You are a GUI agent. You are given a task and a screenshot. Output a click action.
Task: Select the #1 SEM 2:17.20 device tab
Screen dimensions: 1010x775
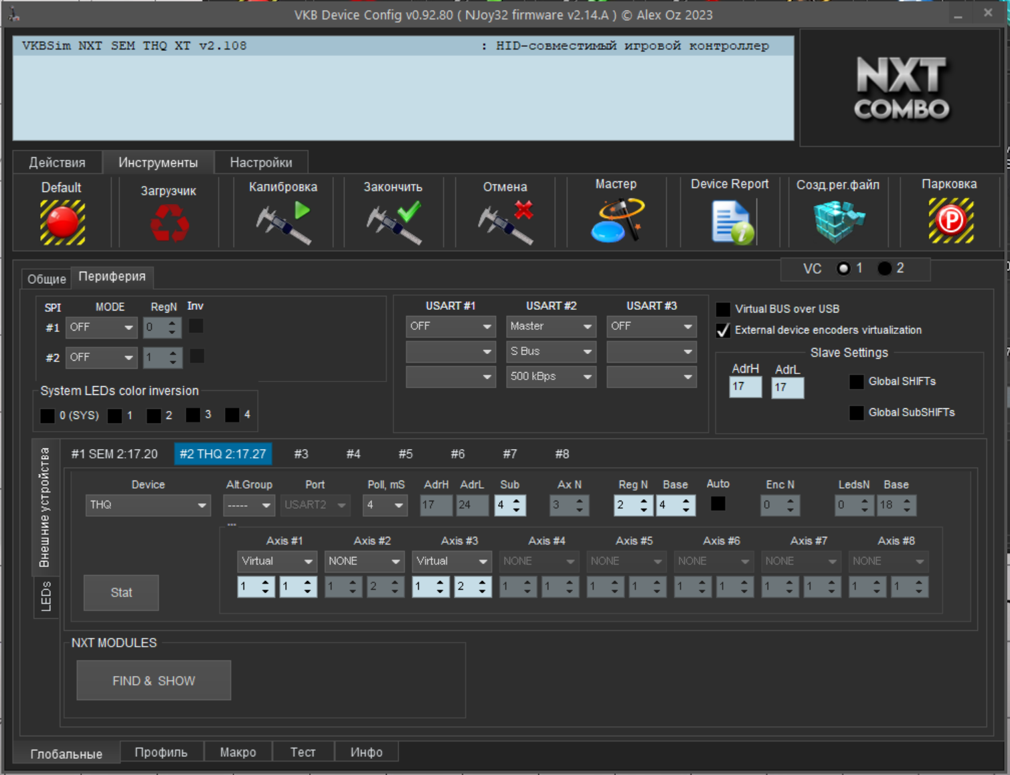pos(114,454)
